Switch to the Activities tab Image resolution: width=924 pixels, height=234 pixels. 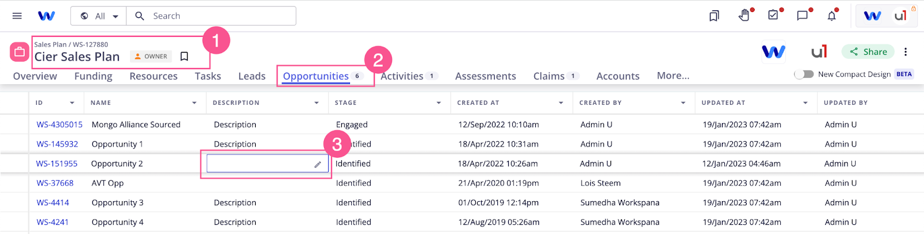pos(402,76)
